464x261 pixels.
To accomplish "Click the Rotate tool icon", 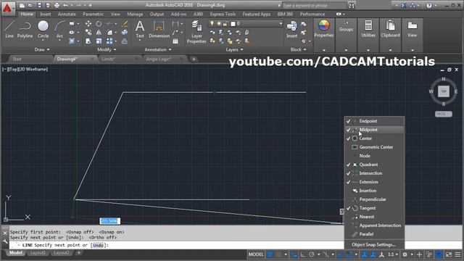I will point(99,24).
